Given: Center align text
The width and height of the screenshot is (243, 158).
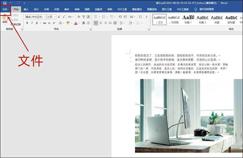Looking at the screenshot, I should tap(101, 23).
